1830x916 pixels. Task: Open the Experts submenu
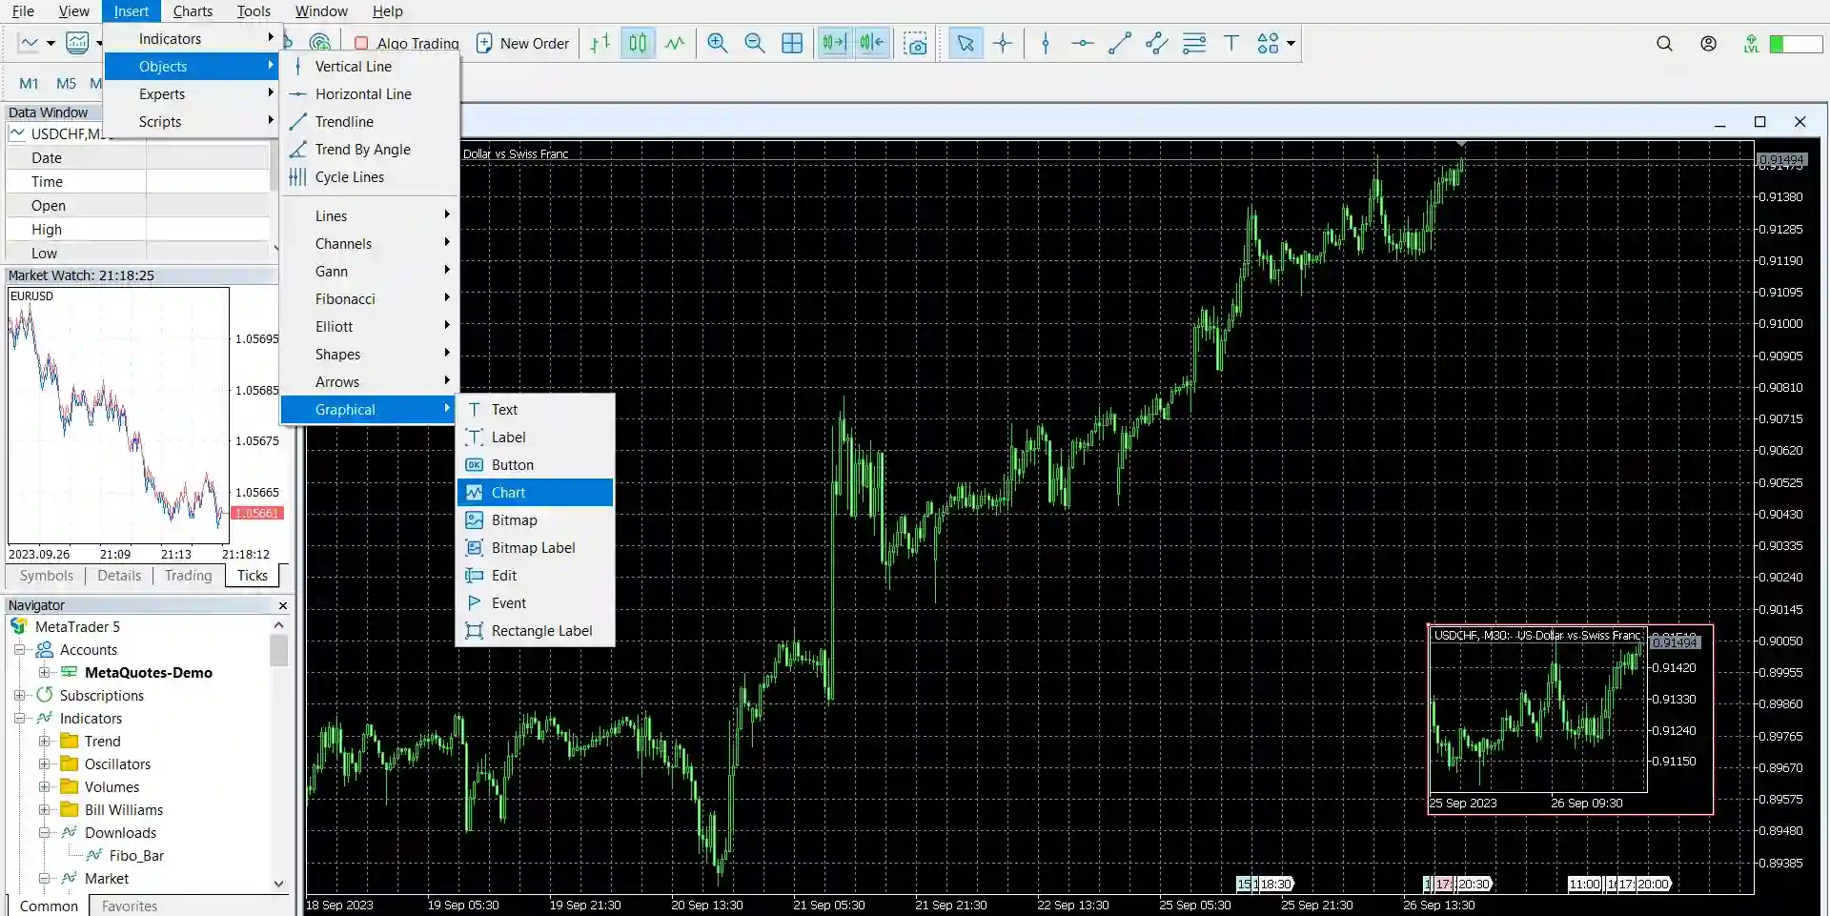[x=191, y=94]
